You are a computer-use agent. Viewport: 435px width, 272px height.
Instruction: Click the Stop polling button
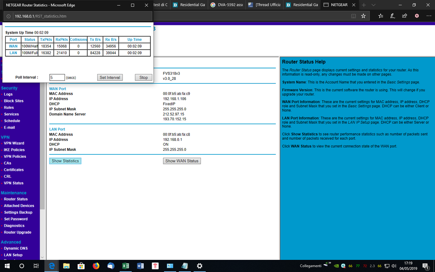[143, 77]
